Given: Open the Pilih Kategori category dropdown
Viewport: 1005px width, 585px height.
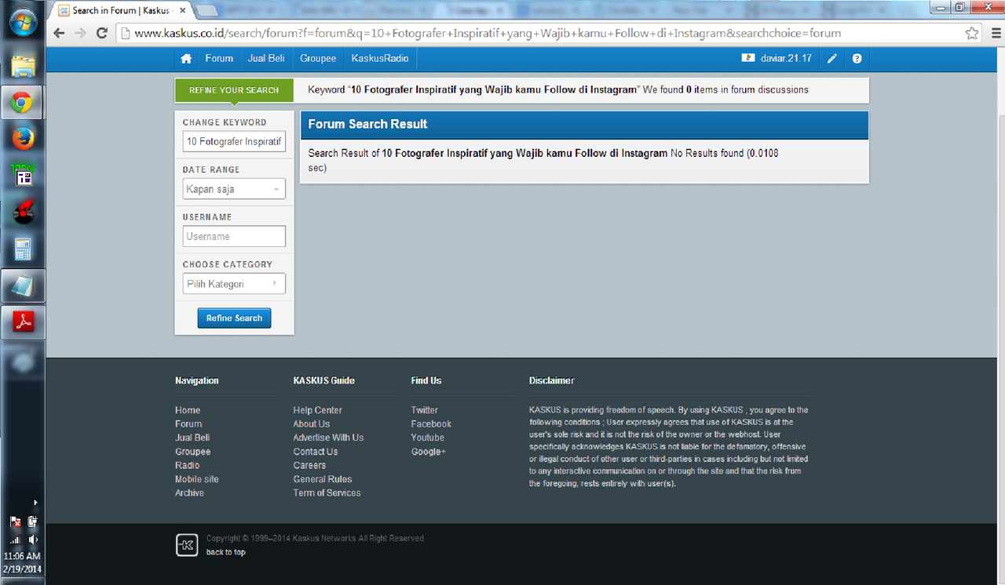Looking at the screenshot, I should (234, 284).
